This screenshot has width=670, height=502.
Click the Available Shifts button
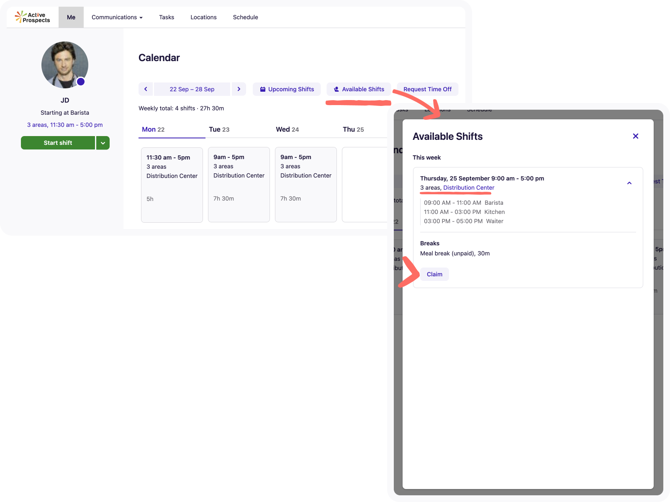point(359,89)
